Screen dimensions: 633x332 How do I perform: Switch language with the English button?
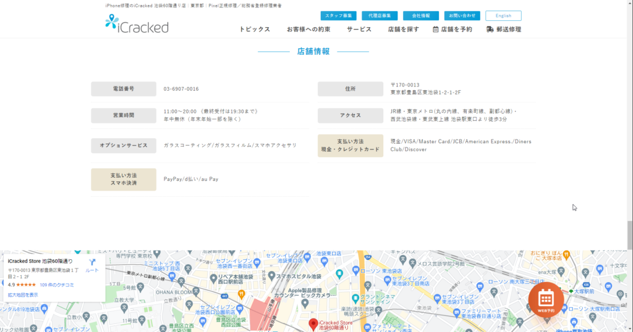(x=503, y=15)
